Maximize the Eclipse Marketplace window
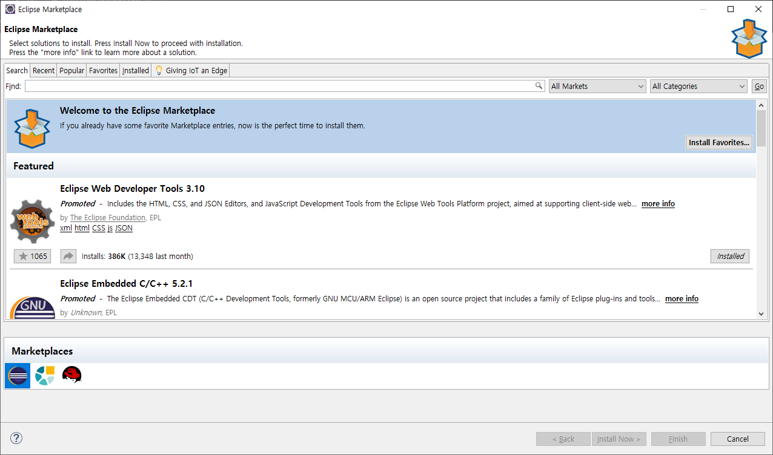Viewport: 773px width, 455px height. pos(731,9)
